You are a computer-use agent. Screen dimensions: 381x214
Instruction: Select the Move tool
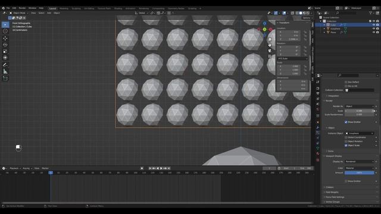[x=5, y=38]
